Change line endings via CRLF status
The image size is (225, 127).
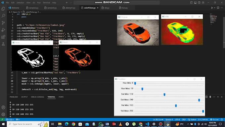(x=184, y=119)
